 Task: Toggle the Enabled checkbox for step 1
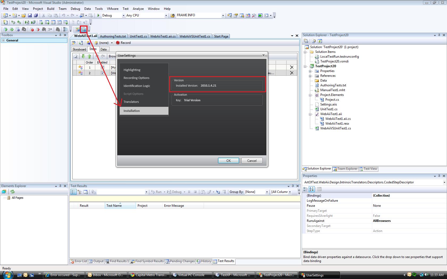pyautogui.click(x=102, y=67)
